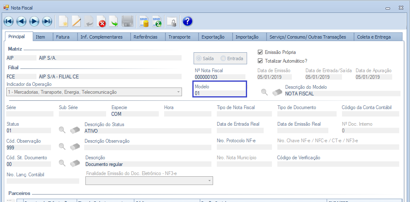Screen dimensions: 410x202
Task: Open the Inf. Complementares tab
Action: 101,37
